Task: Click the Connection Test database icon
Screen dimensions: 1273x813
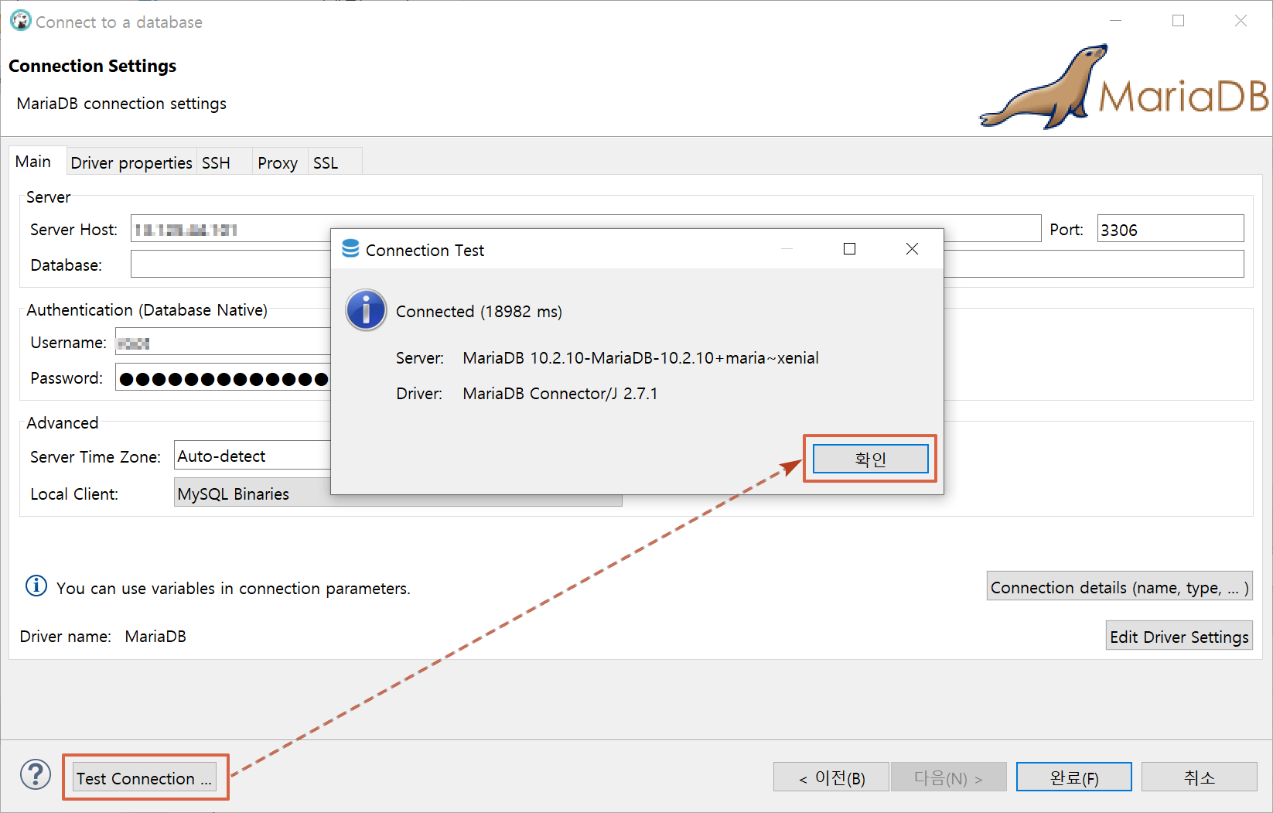Action: 350,248
